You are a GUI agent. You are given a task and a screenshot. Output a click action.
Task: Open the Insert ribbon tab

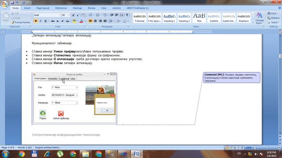click(27, 8)
